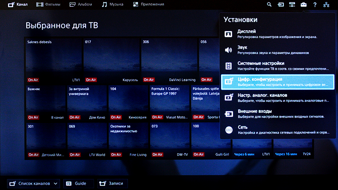Open the Записи button
The height and width of the screenshot is (190, 338).
pyautogui.click(x=112, y=183)
